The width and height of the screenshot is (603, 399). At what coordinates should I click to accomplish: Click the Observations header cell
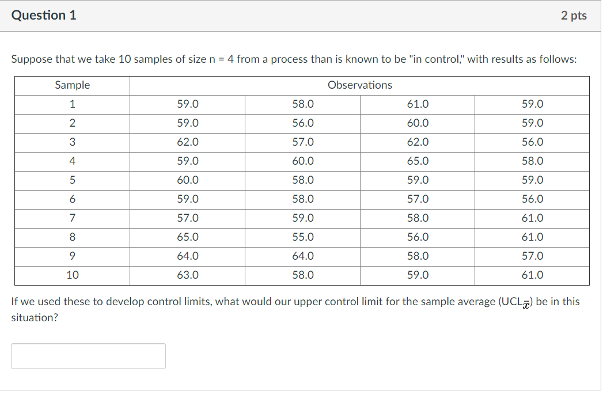(359, 85)
